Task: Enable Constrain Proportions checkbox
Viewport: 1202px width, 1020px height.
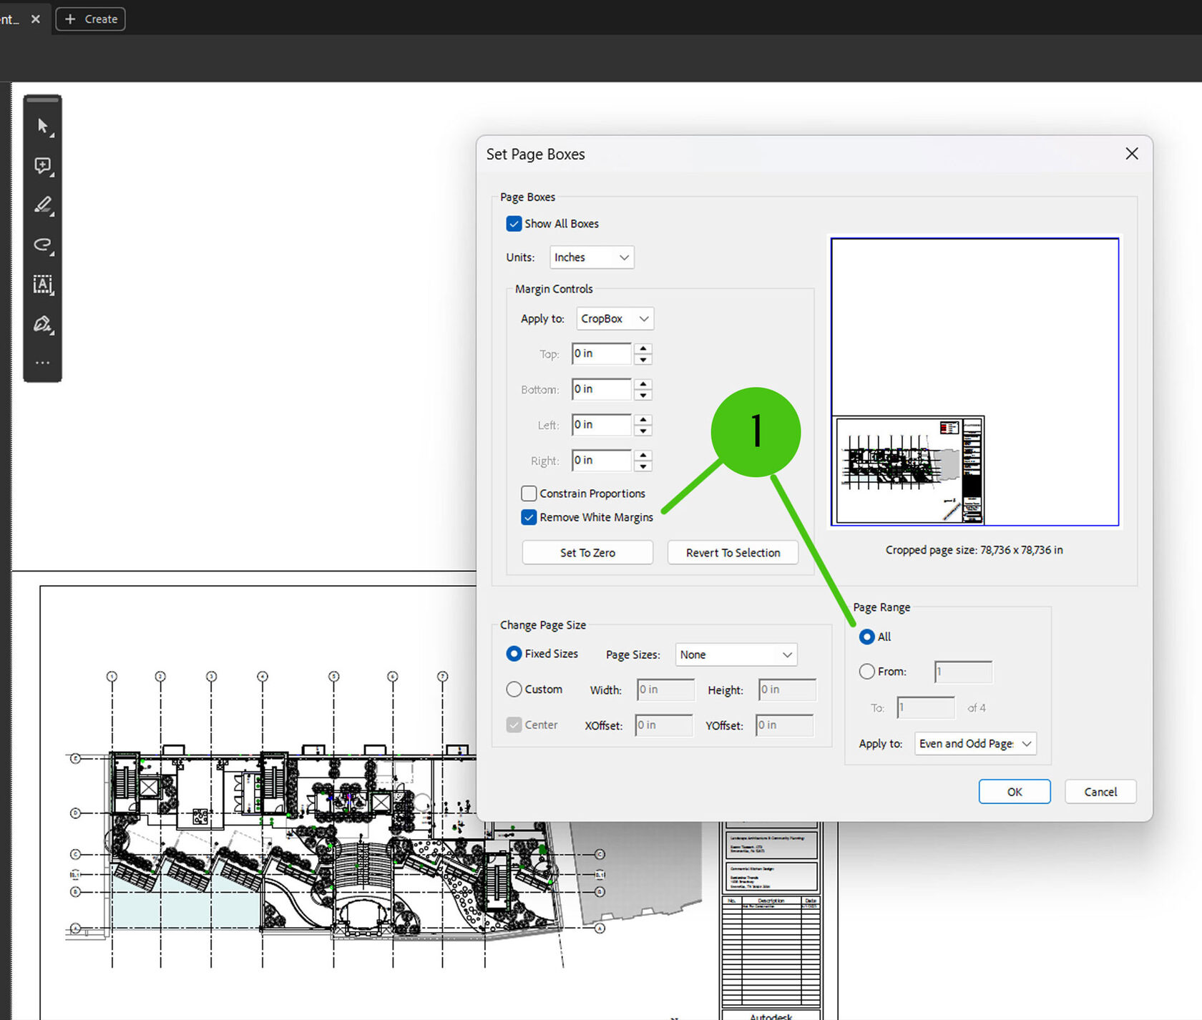Action: pos(529,494)
